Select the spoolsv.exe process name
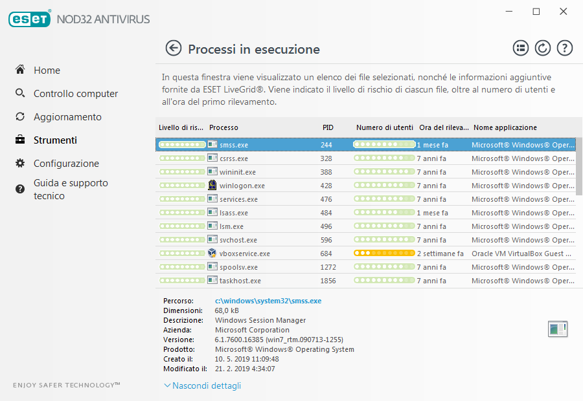This screenshot has height=401, width=583. click(238, 267)
